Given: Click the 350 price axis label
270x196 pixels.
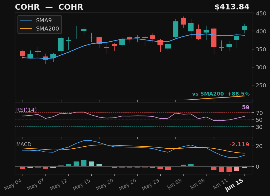Looking at the screenshot, I should pyautogui.click(x=261, y=49).
